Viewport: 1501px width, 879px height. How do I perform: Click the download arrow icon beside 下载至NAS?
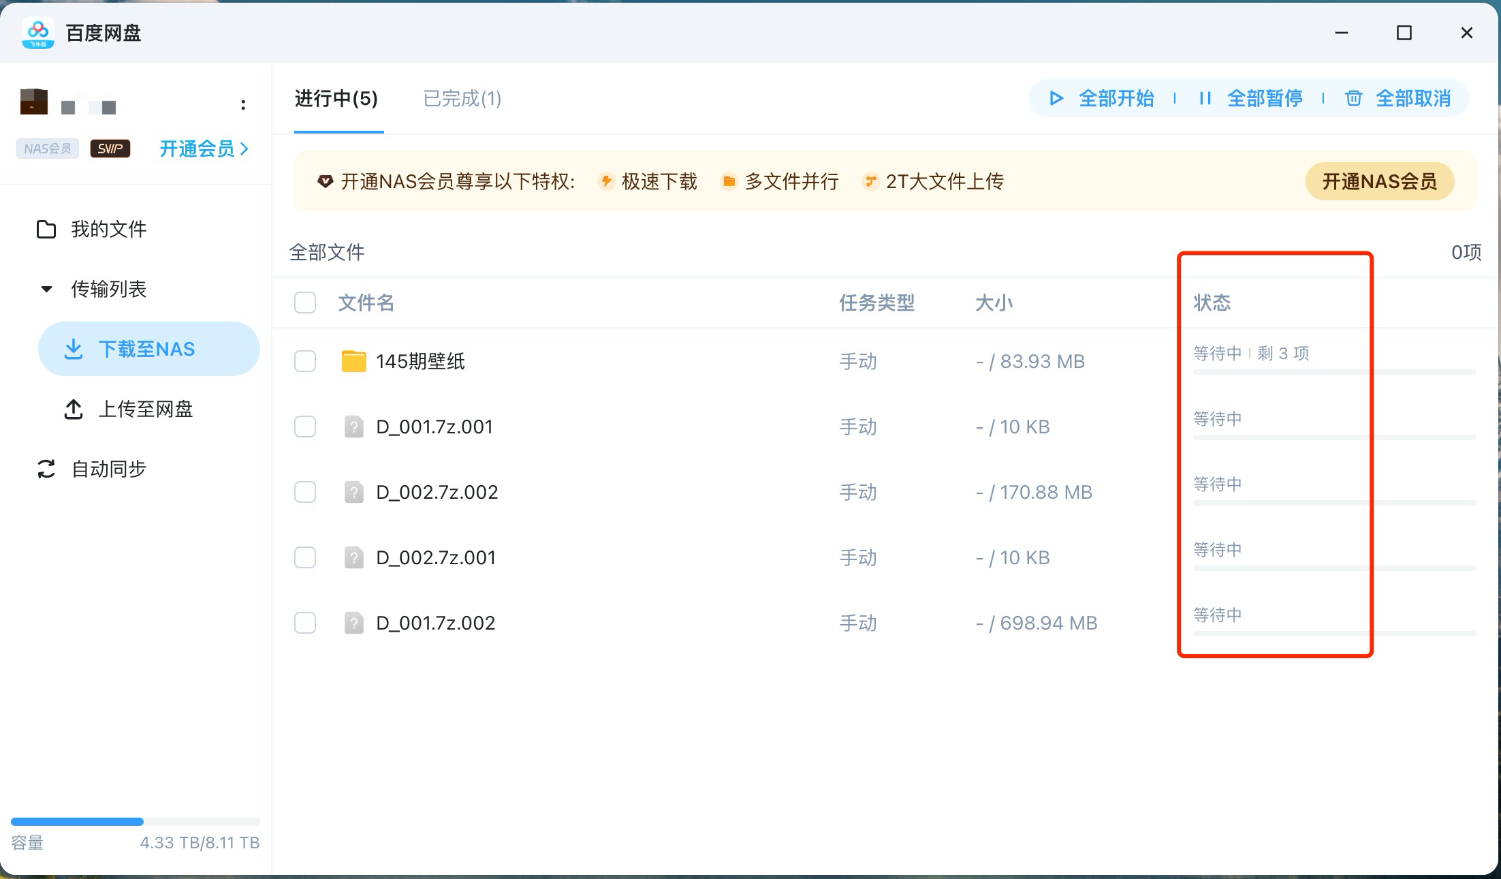point(74,349)
